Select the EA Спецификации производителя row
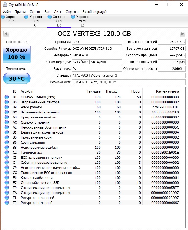This screenshot has height=230, width=188. [x=92, y=193]
